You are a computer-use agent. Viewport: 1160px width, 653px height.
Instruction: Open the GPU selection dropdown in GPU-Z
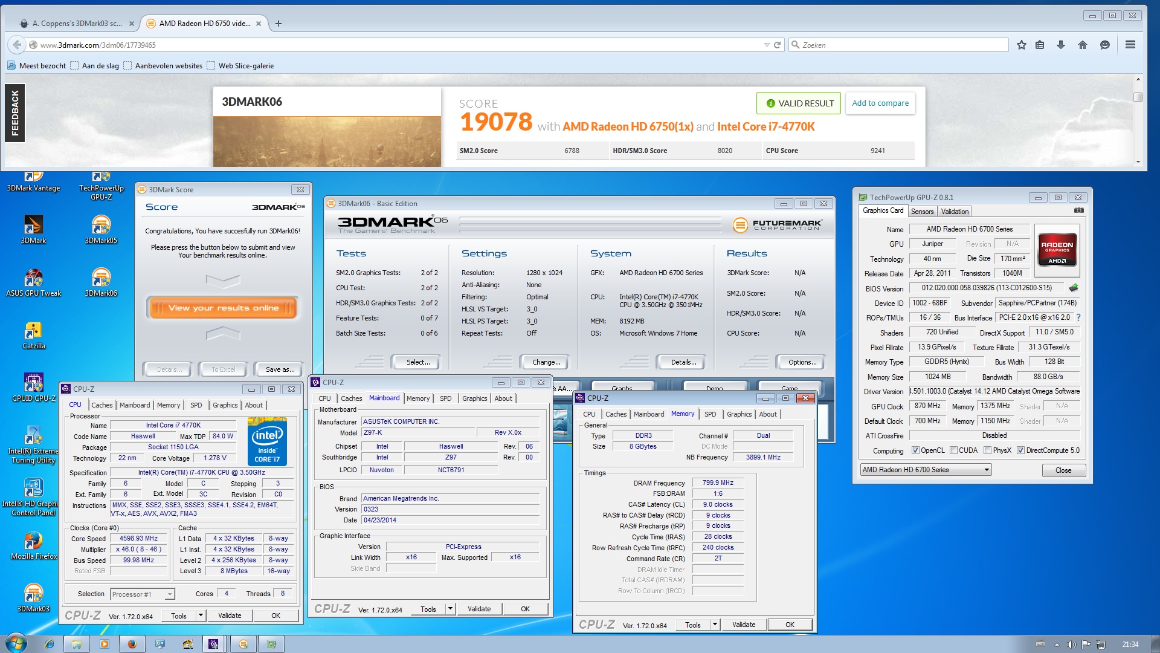point(926,470)
